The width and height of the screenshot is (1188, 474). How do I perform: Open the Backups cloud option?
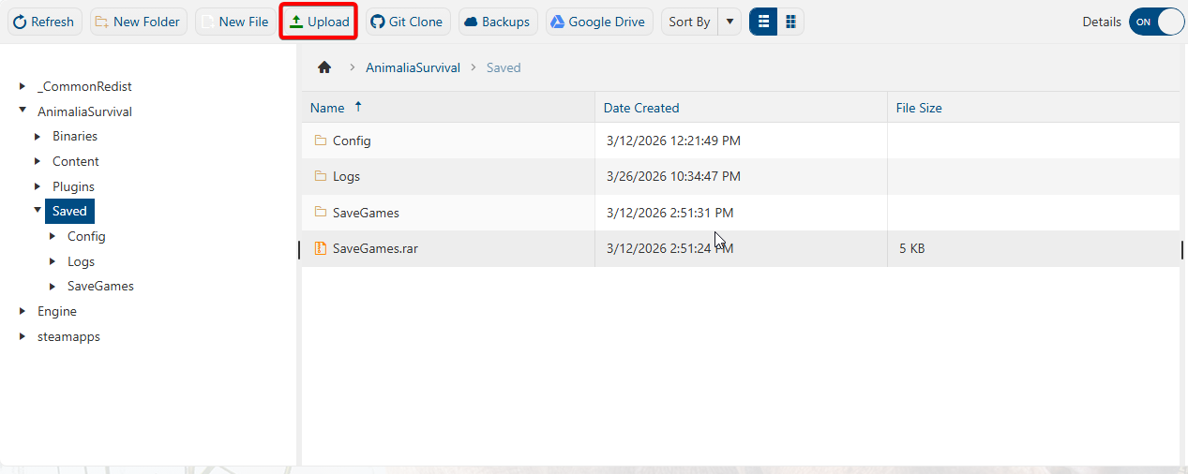497,22
